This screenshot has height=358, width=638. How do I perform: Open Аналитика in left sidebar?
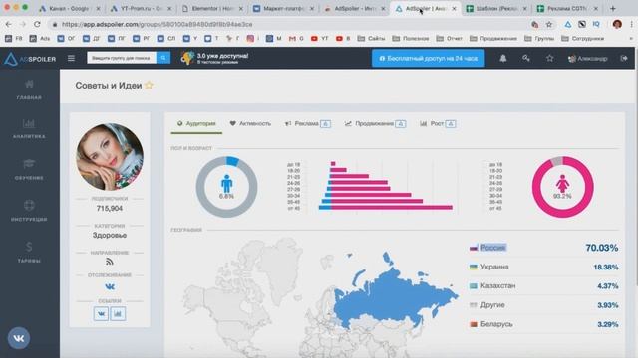click(29, 128)
